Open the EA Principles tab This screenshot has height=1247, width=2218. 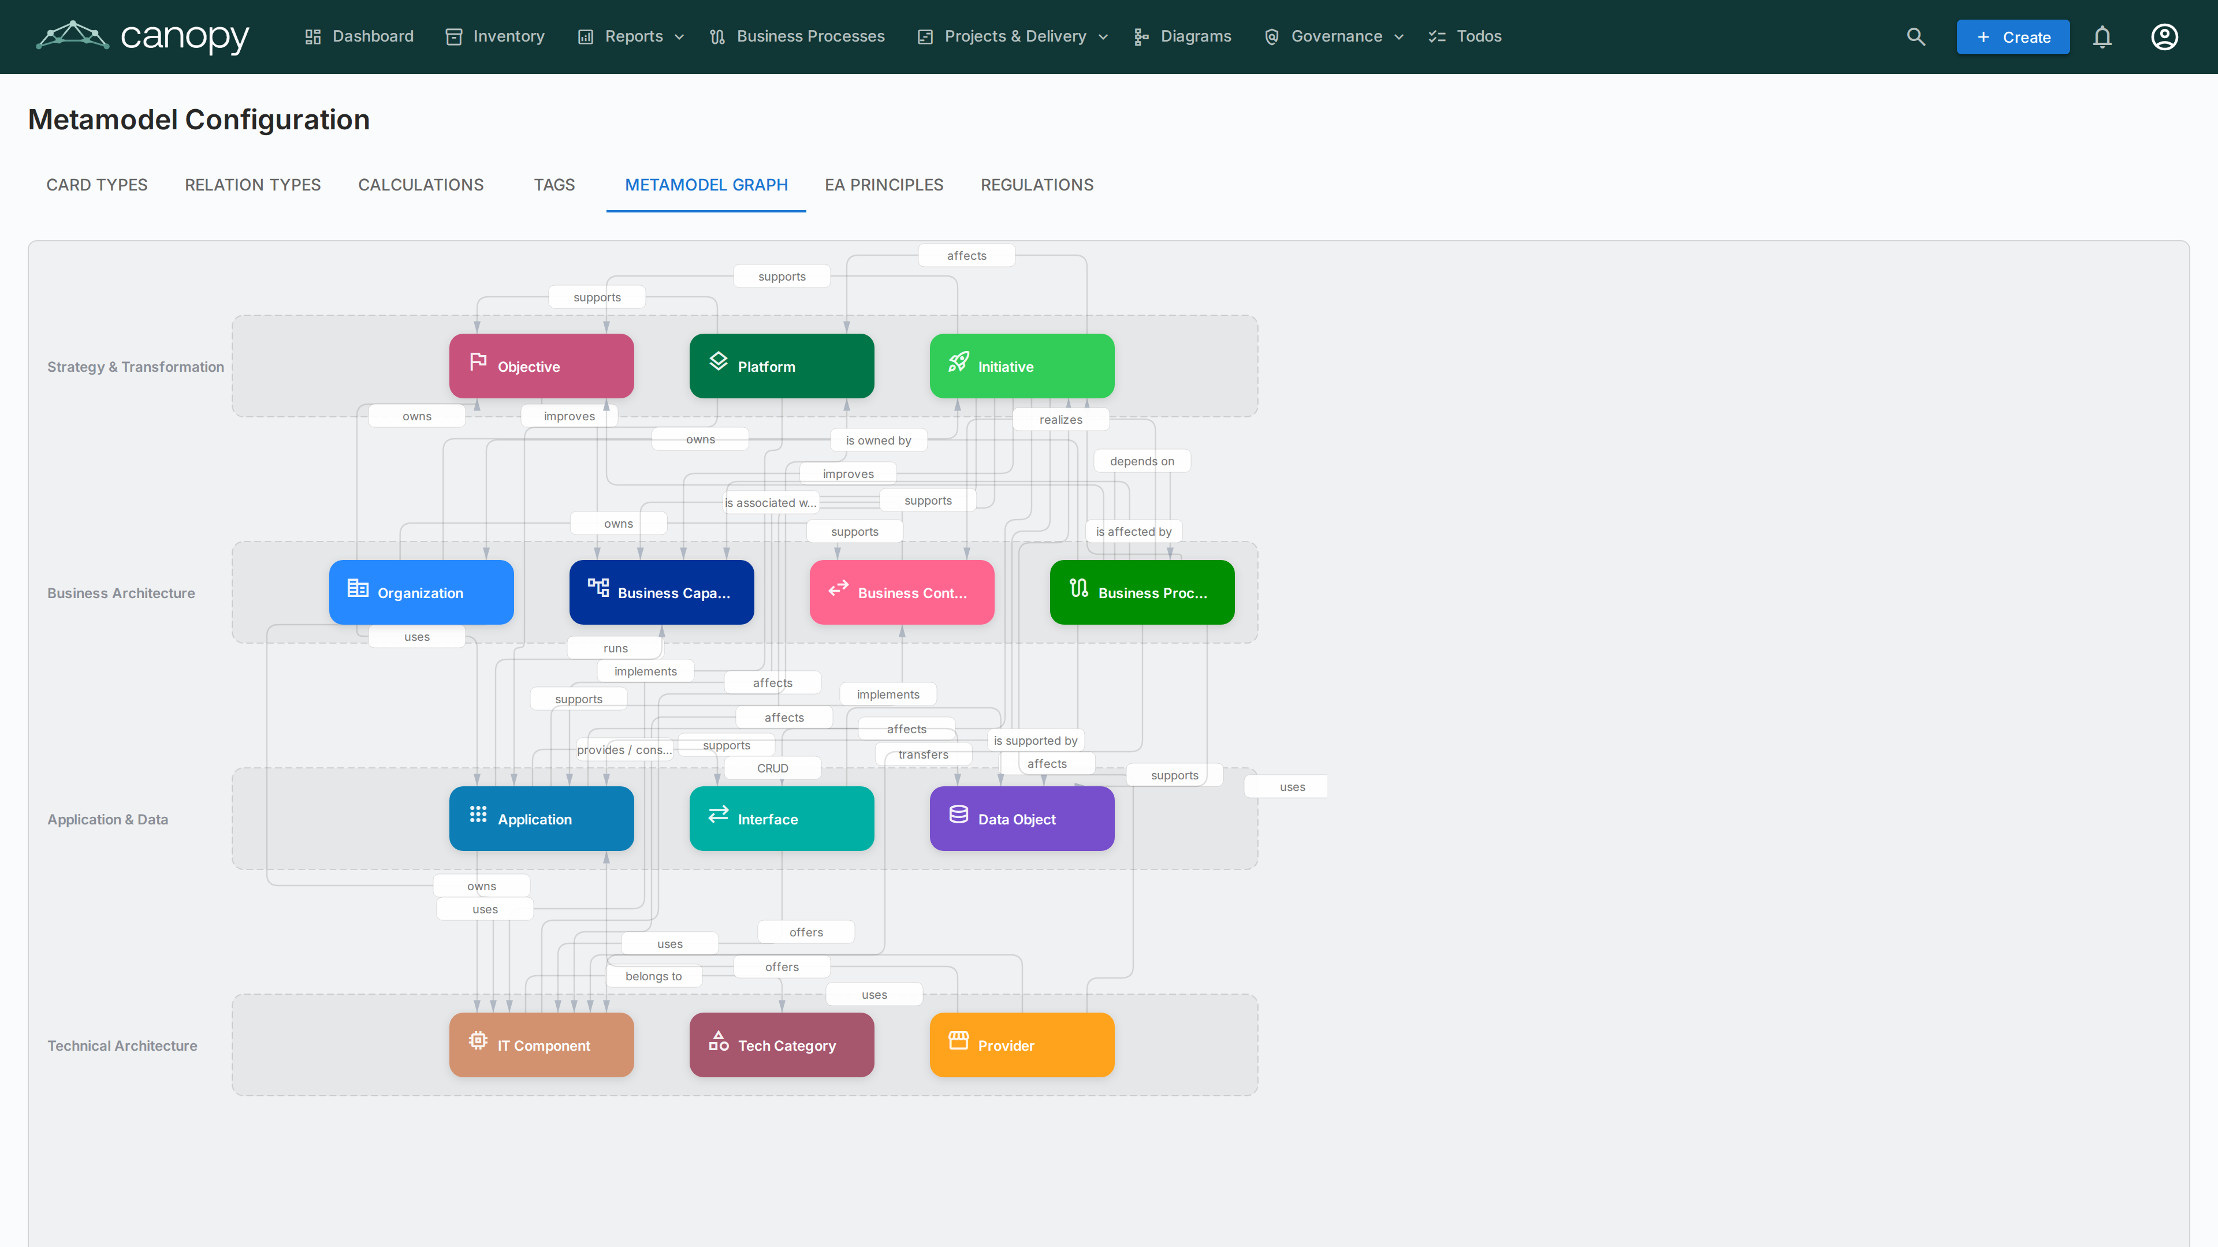point(884,185)
